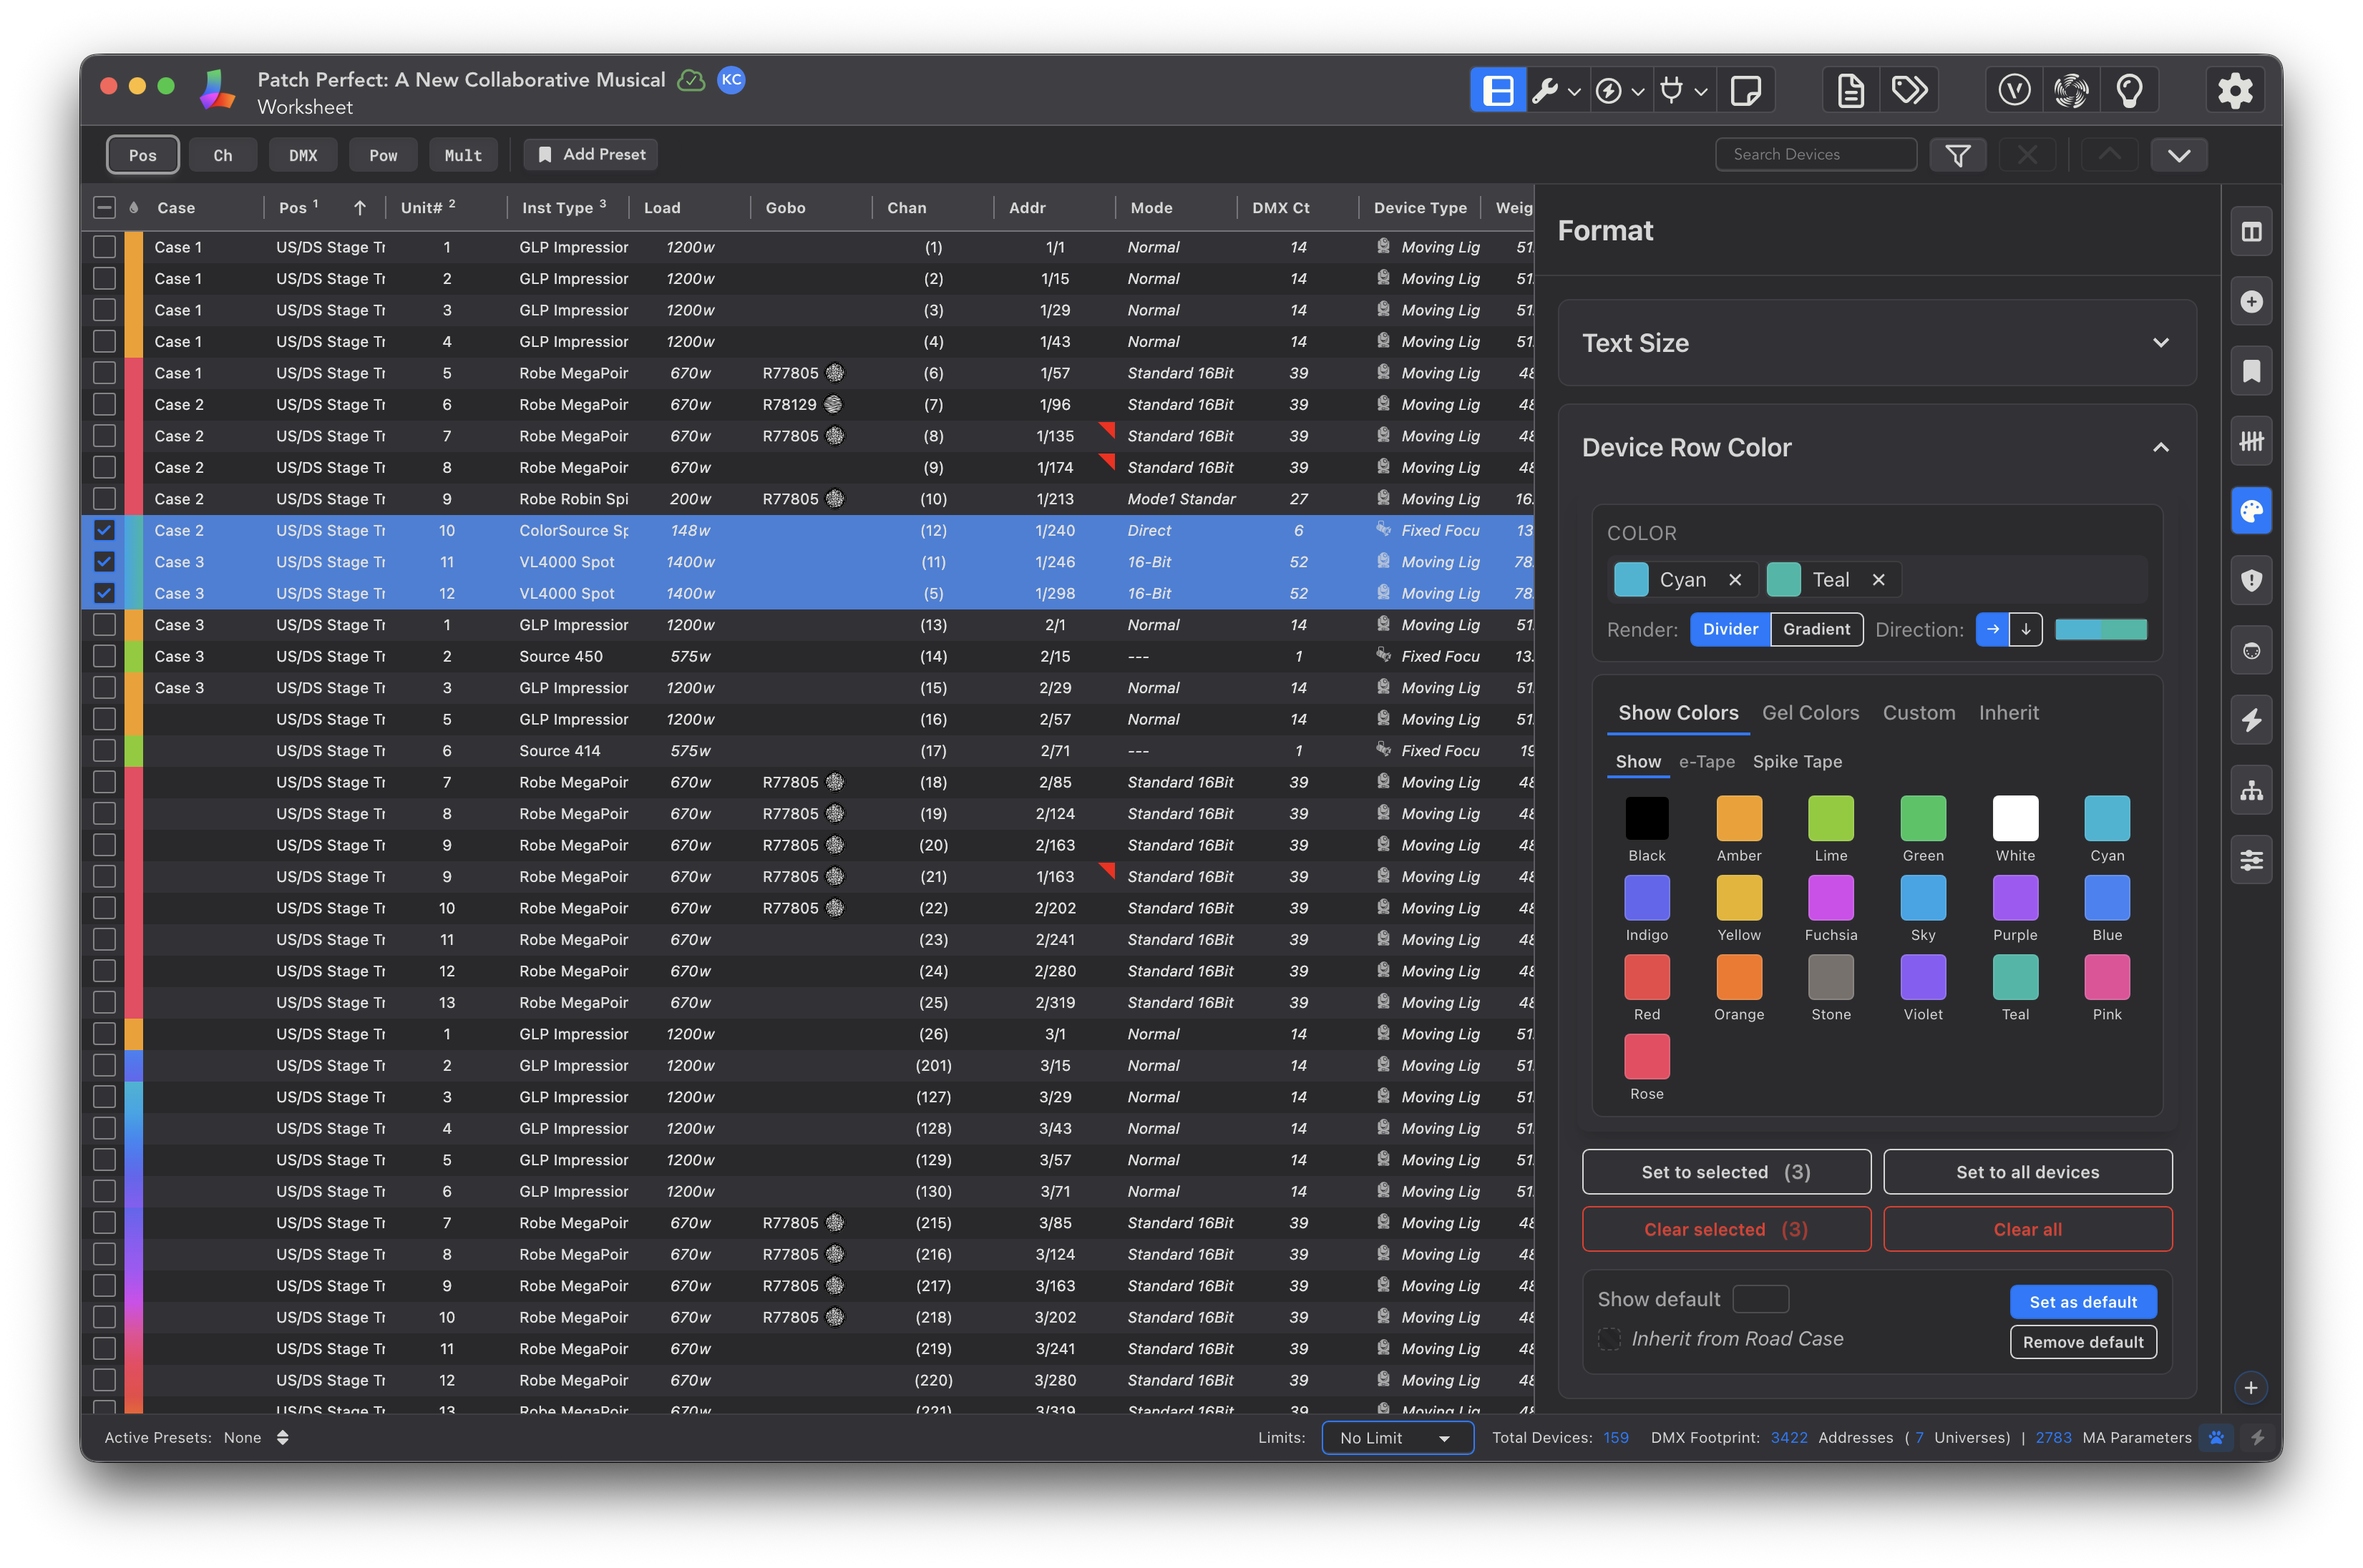
Task: Click the Set as default button
Action: pos(2083,1302)
